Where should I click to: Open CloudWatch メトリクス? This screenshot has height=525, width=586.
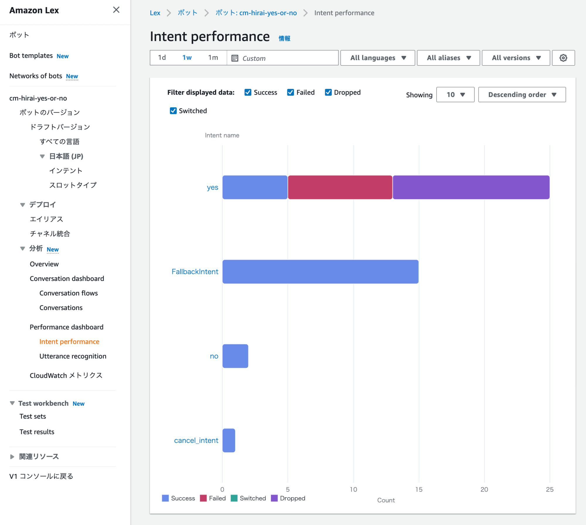point(66,376)
